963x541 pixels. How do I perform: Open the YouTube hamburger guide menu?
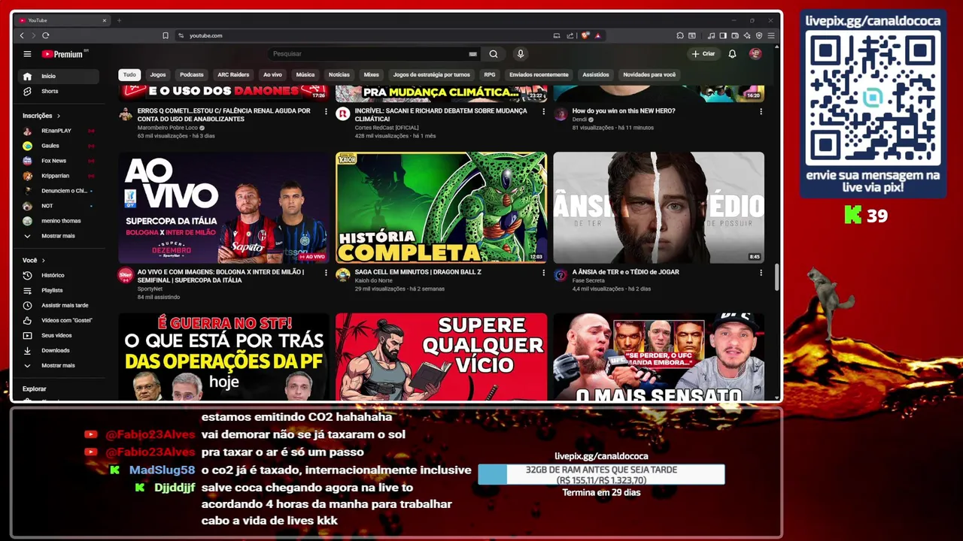27,54
